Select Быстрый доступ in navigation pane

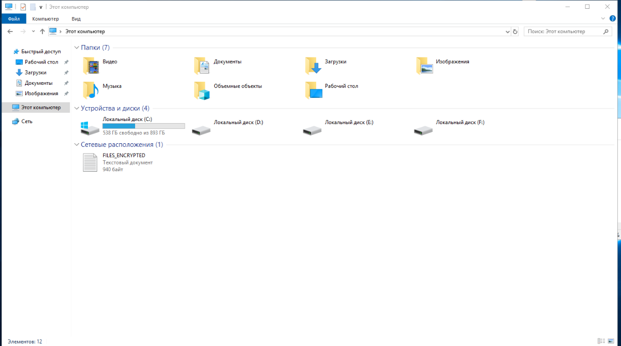tap(37, 52)
